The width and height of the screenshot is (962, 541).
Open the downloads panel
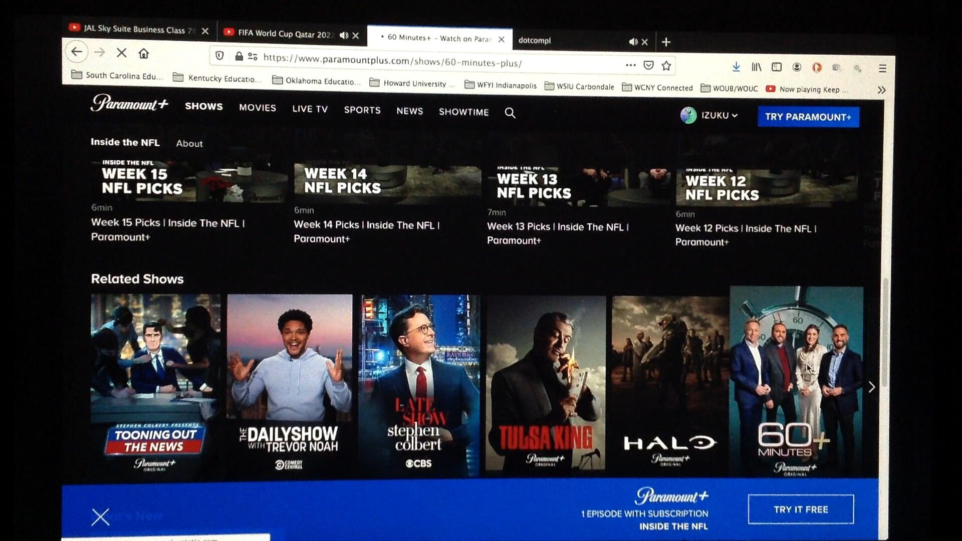tap(736, 67)
